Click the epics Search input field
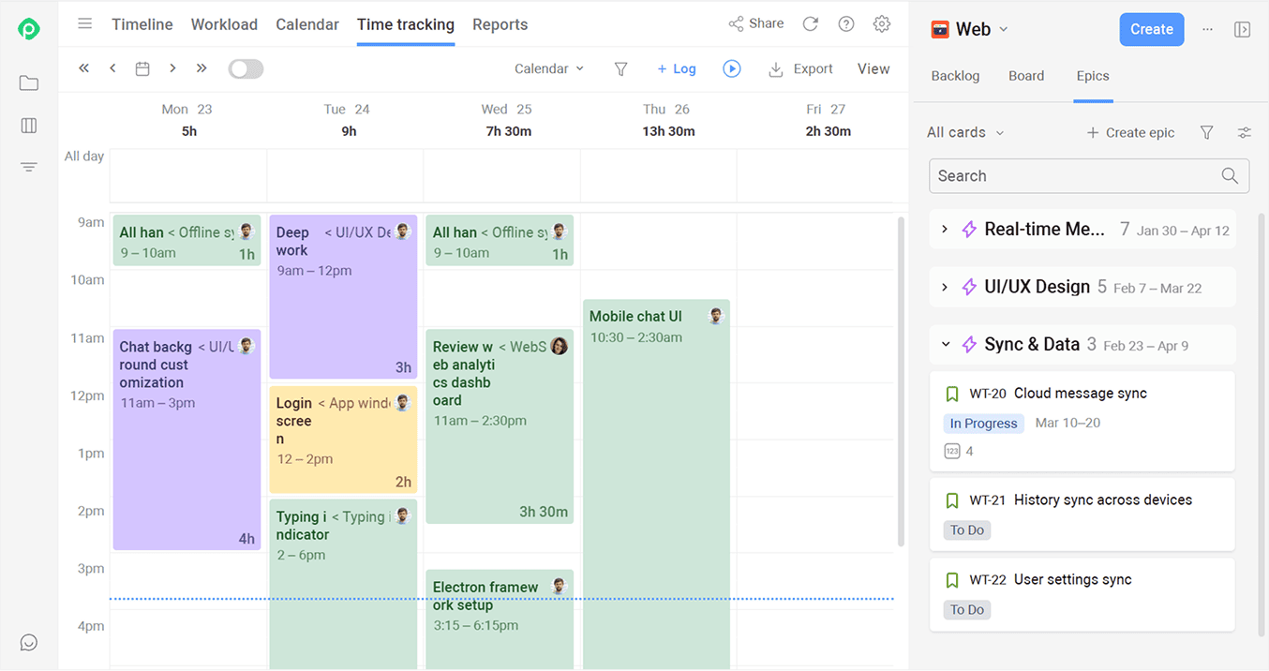The image size is (1269, 671). click(x=1078, y=176)
